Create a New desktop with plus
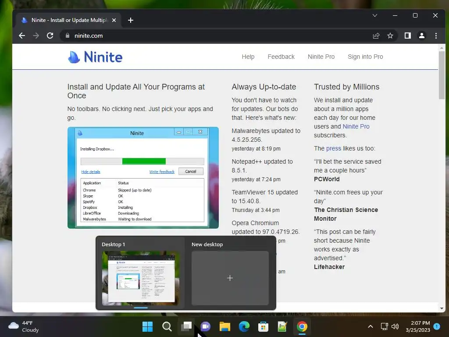Image resolution: width=449 pixels, height=337 pixels. [x=230, y=278]
